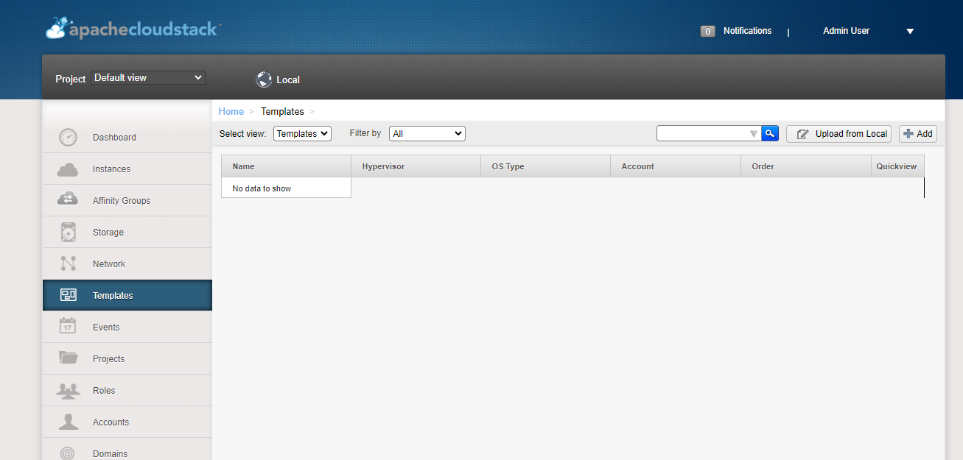Click the notifications count badge
This screenshot has height=460, width=963.
(707, 32)
